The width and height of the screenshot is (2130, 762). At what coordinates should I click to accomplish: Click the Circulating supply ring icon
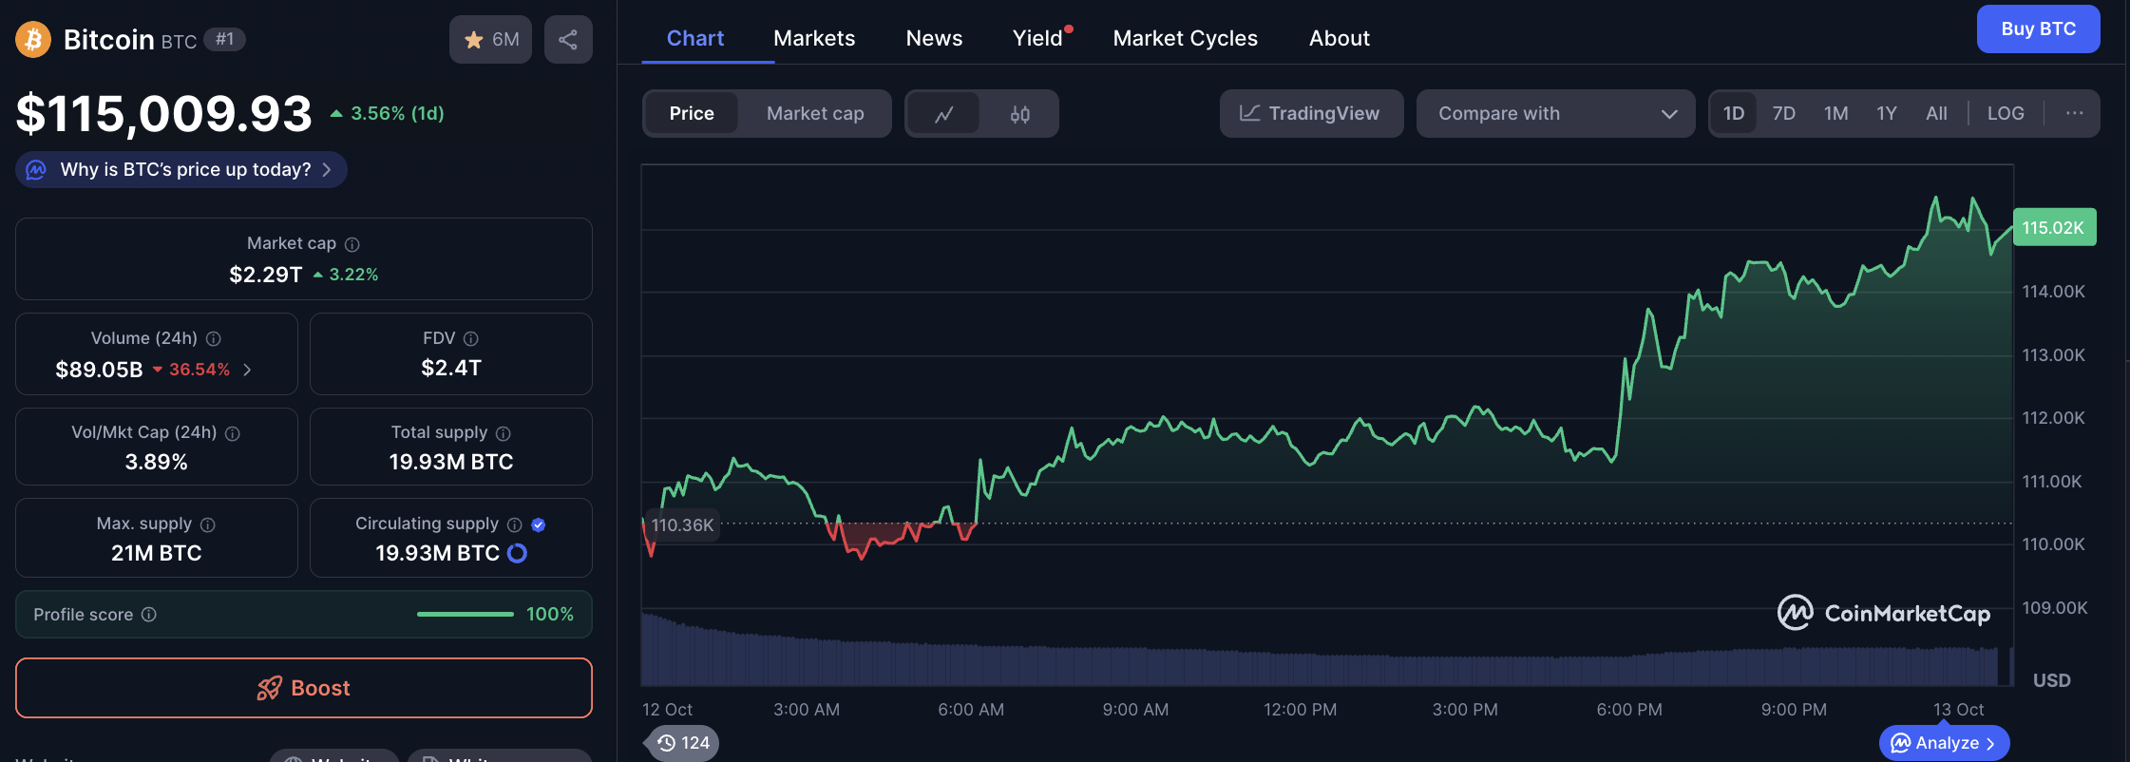(x=517, y=553)
